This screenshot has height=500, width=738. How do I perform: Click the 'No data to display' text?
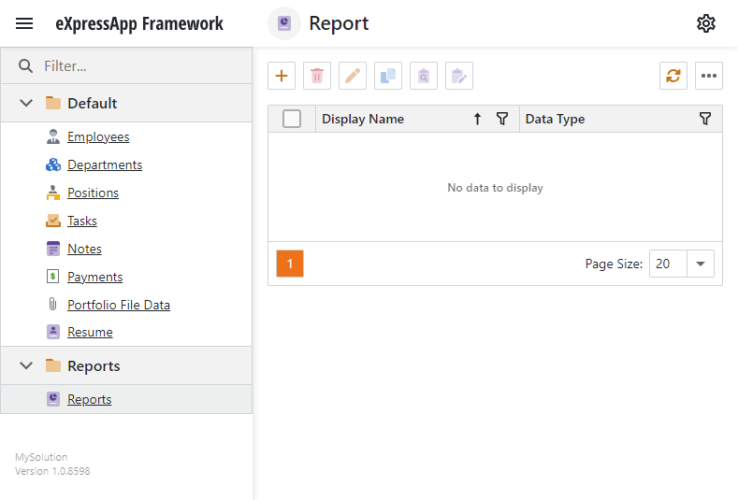point(495,188)
